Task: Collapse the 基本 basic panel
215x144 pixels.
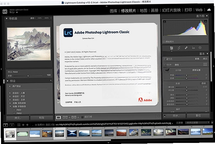Action: pyautogui.click(x=207, y=54)
